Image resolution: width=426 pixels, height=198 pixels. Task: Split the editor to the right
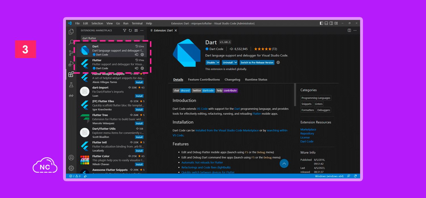[x=349, y=30]
